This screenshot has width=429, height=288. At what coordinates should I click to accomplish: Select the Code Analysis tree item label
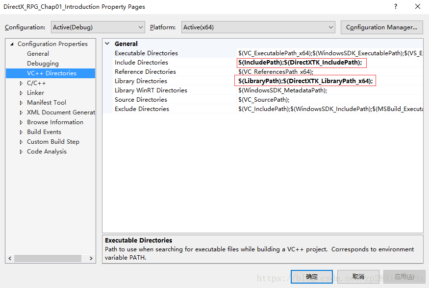[x=47, y=152]
